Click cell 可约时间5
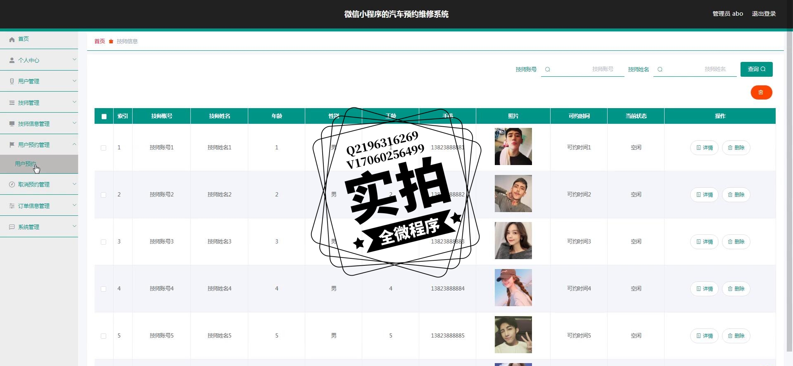 click(x=579, y=335)
